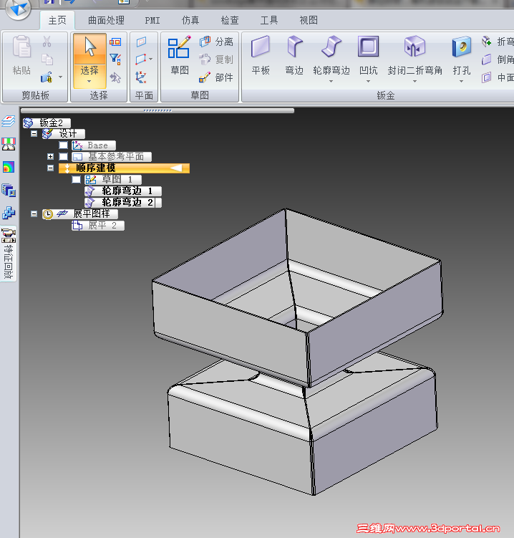Click the Detach (分离) command

pyautogui.click(x=216, y=42)
